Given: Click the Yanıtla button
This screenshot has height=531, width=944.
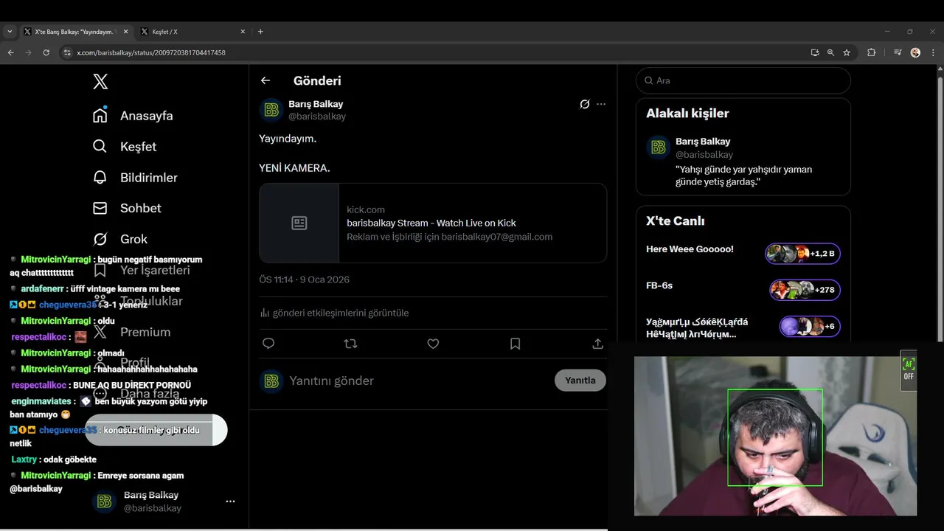Looking at the screenshot, I should 580,381.
